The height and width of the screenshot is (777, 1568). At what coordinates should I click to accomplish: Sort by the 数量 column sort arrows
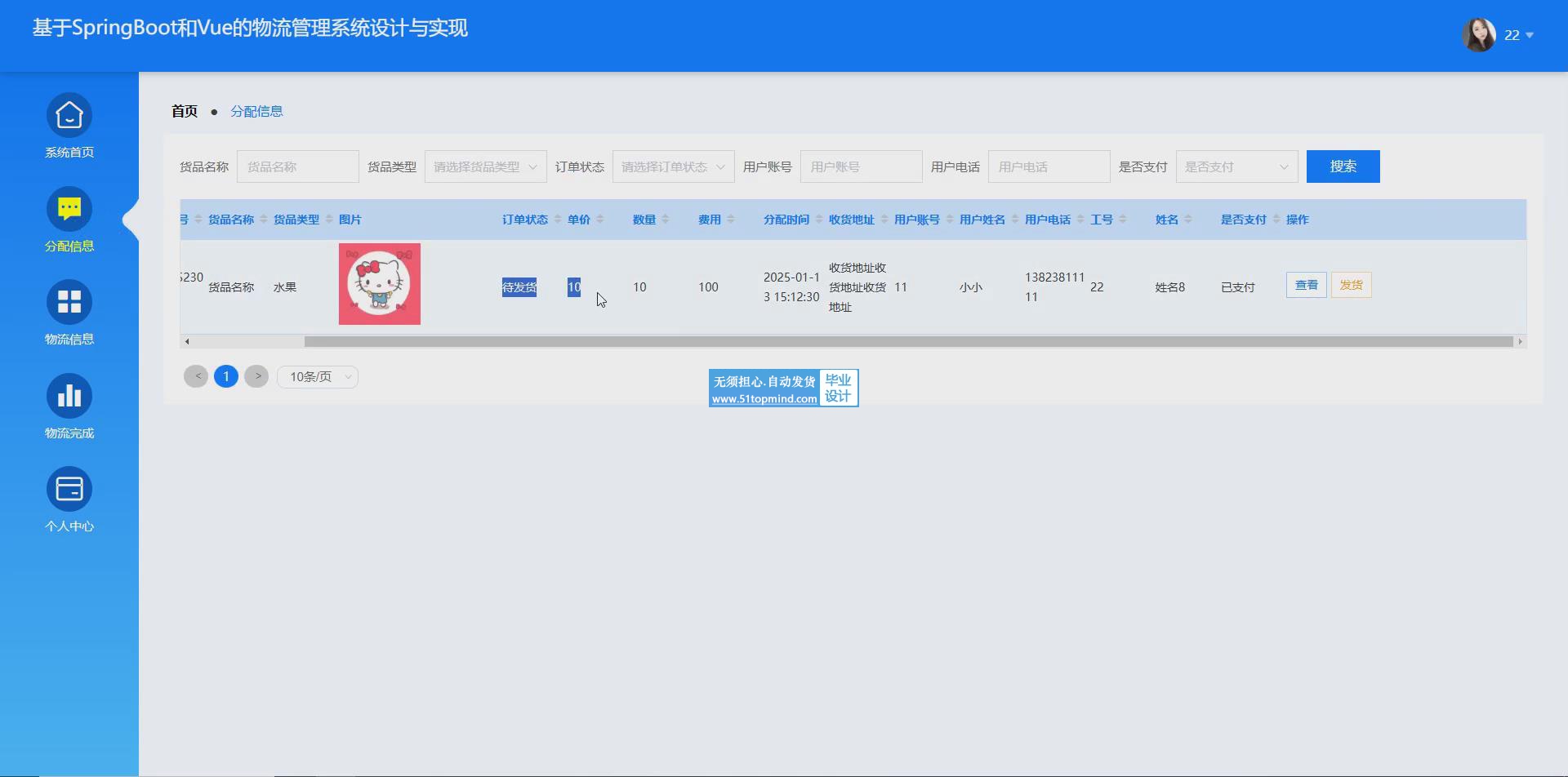[x=666, y=220]
